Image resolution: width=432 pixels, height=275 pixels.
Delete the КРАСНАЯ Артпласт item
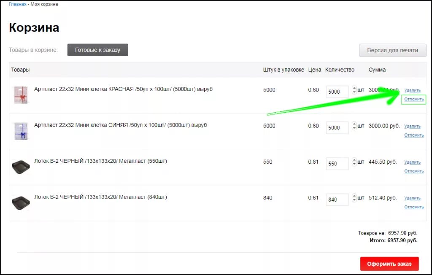(412, 90)
